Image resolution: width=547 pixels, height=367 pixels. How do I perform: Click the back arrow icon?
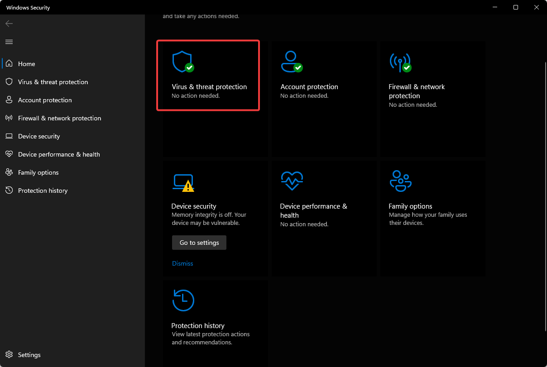point(9,24)
